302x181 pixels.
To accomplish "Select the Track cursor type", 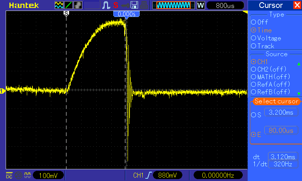I will (263, 46).
